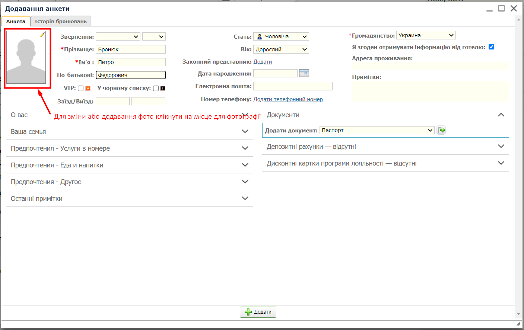Enable the VIP checkbox

80,88
